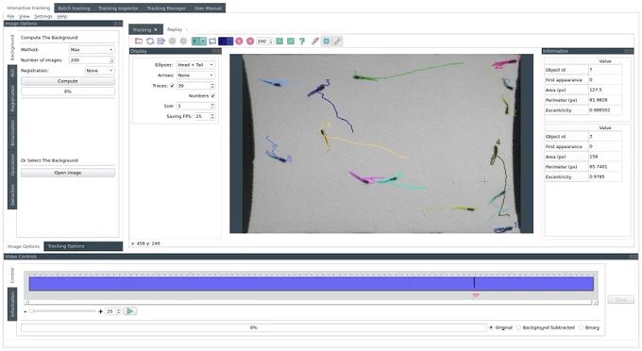
Task: Click the playback speed slider handle
Action: pos(31,311)
